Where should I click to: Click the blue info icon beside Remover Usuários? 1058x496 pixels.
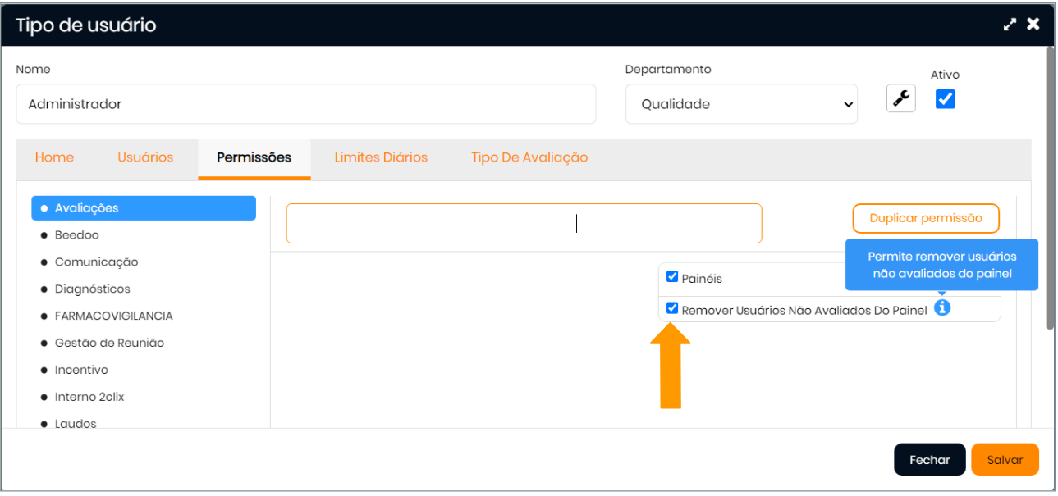coord(942,308)
